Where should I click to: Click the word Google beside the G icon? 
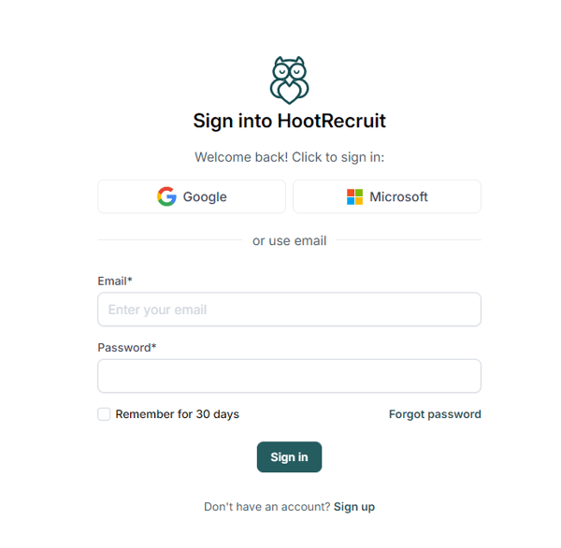click(x=205, y=196)
